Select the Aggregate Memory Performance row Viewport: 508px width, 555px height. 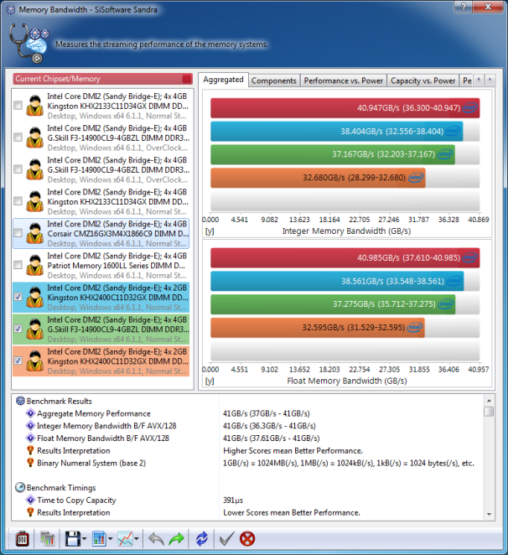coord(248,413)
